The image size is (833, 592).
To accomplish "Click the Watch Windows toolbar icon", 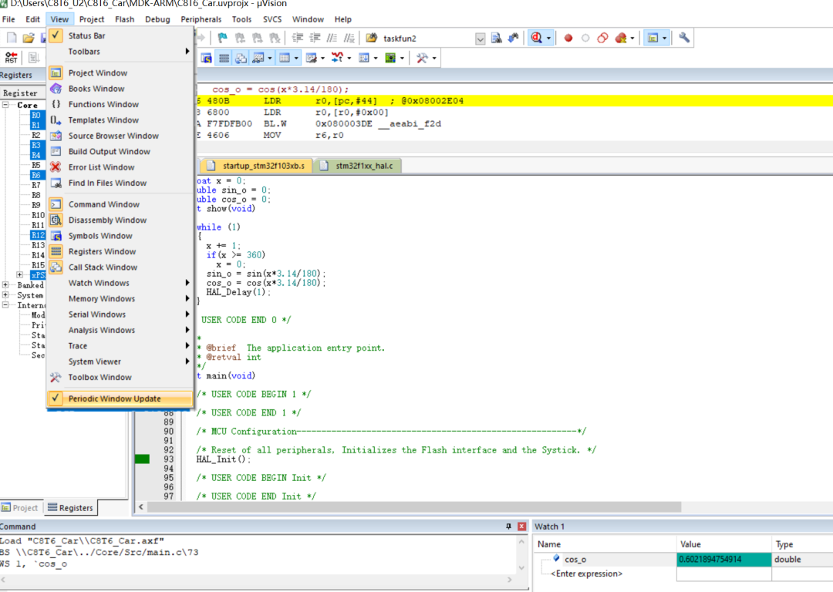I will (258, 58).
